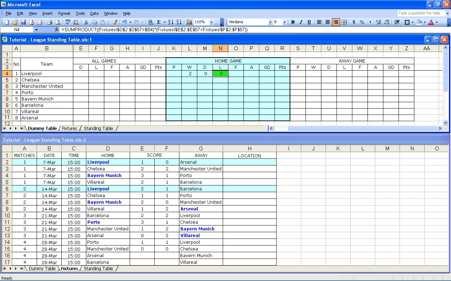Image resolution: width=451 pixels, height=281 pixels.
Task: Select the Dummy Table tab in bottom window
Action: point(42,269)
